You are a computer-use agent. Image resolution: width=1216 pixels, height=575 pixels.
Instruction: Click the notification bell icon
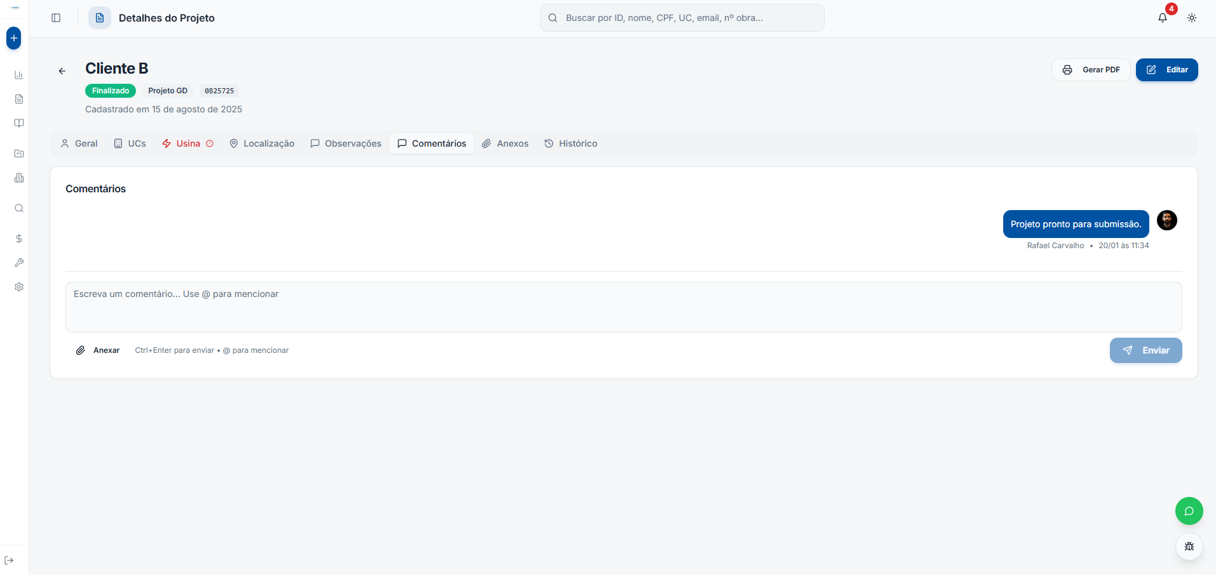(1162, 18)
